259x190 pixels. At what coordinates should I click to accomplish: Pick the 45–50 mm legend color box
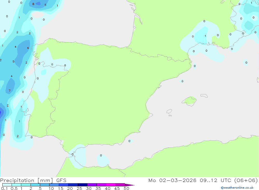pyautogui.click(x=120, y=185)
